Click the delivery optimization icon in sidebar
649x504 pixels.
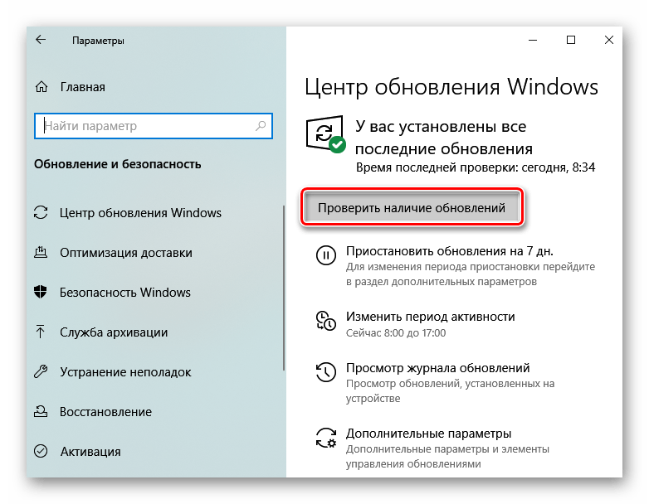(x=41, y=252)
